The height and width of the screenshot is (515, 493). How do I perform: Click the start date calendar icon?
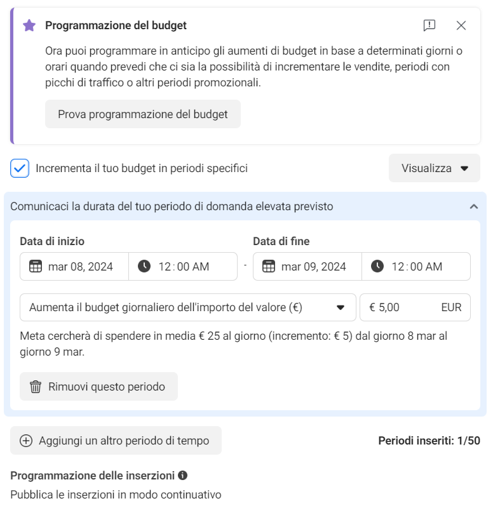click(36, 267)
